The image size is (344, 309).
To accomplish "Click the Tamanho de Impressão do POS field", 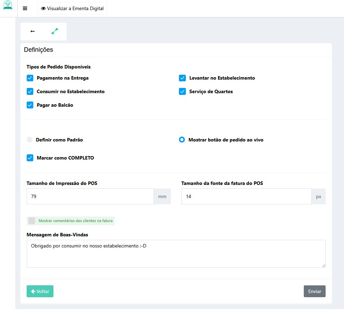I will tap(90, 196).
